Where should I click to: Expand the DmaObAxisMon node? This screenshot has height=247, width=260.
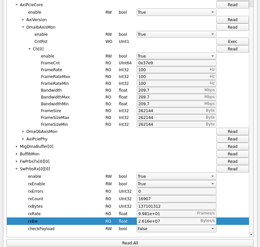[x=23, y=132]
